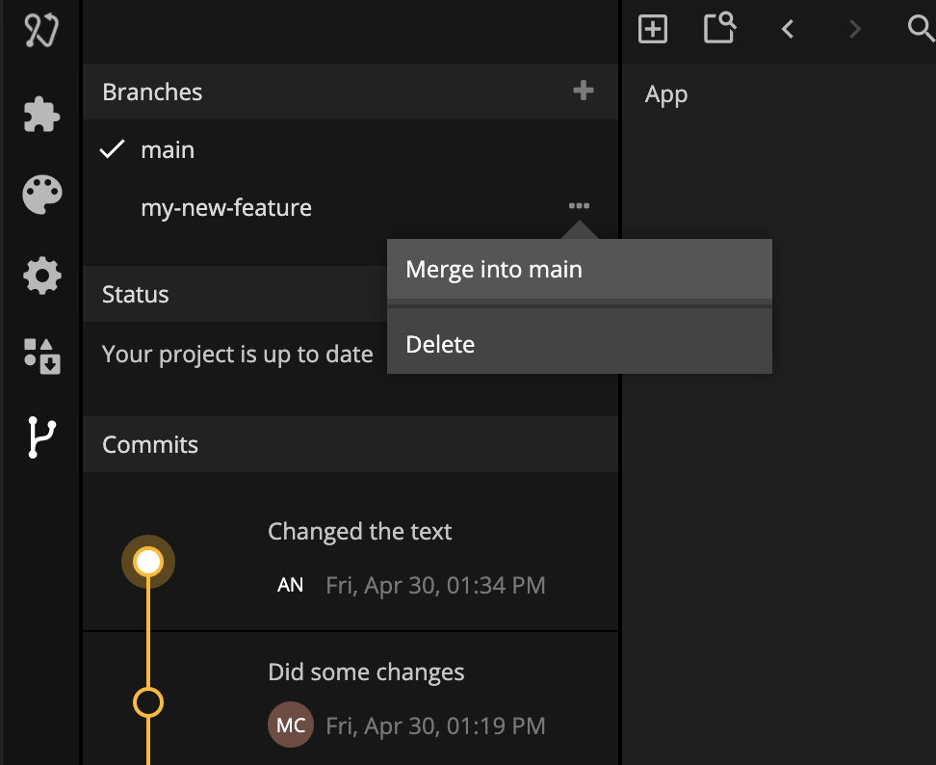Switch to the my-new-feature branch

point(226,207)
